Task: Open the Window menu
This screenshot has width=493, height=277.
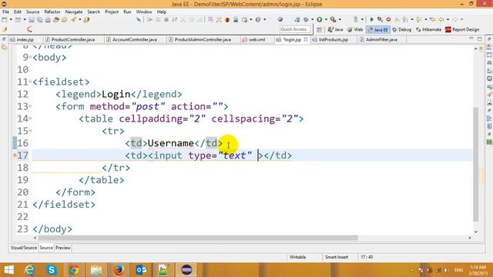Action: [x=144, y=12]
